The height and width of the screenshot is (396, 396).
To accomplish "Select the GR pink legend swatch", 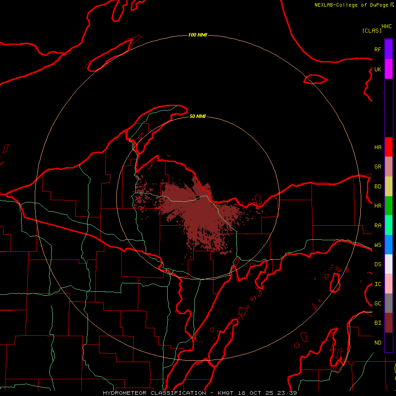I will (389, 167).
